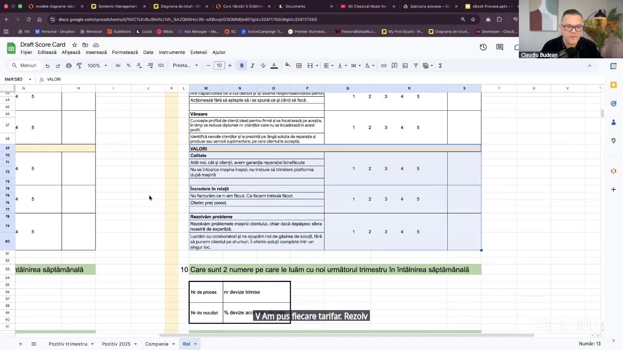
Task: Star the Draft Score Card document
Action: tap(74, 45)
